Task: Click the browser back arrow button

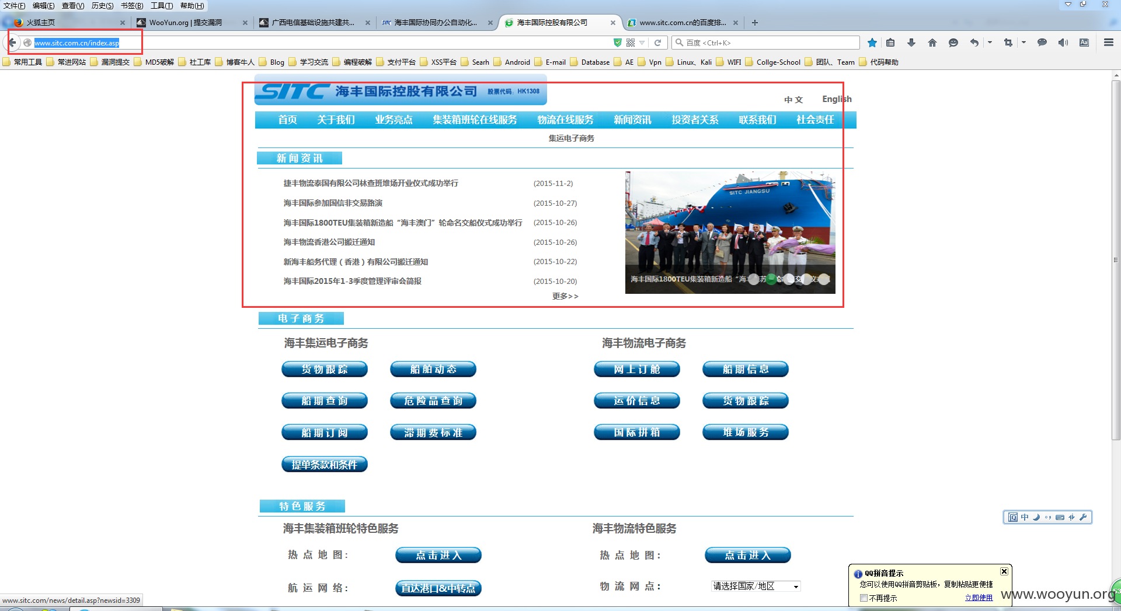Action: pyautogui.click(x=12, y=43)
